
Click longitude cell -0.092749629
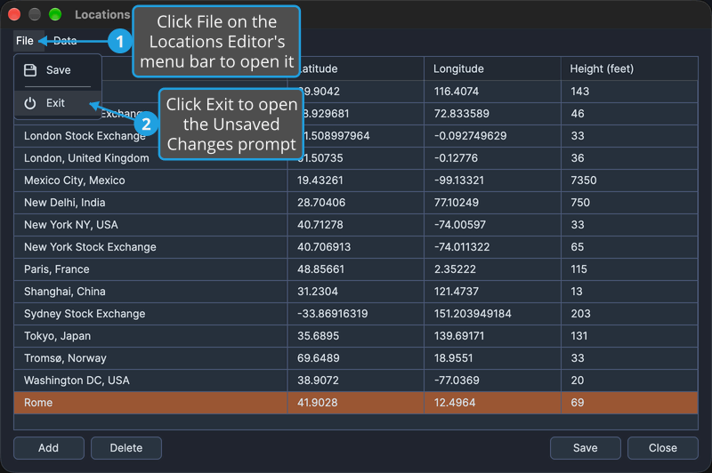coord(492,136)
